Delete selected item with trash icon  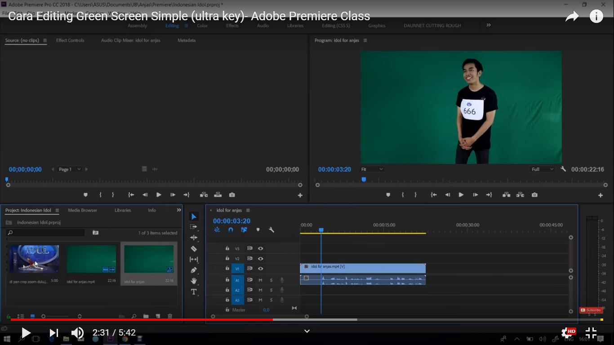click(x=169, y=316)
